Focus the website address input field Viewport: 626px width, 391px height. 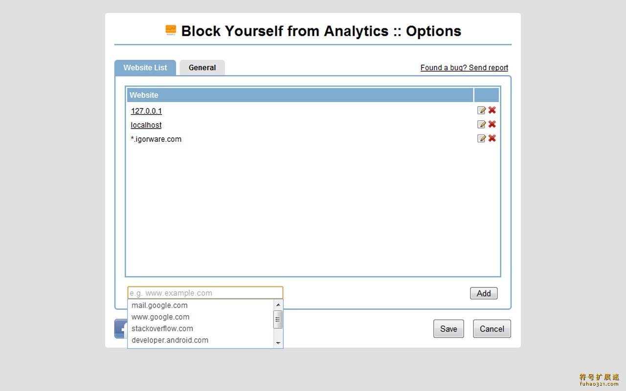[x=205, y=293]
